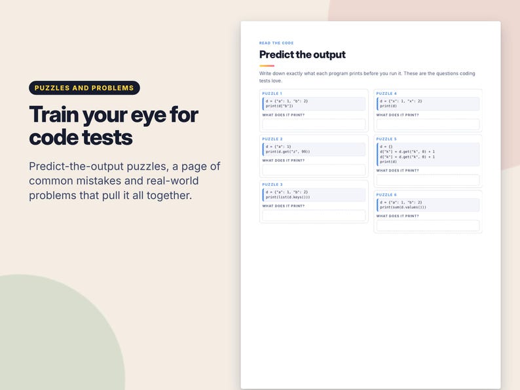Click the 'Predict the output' heading
This screenshot has width=520, height=390.
coord(302,54)
